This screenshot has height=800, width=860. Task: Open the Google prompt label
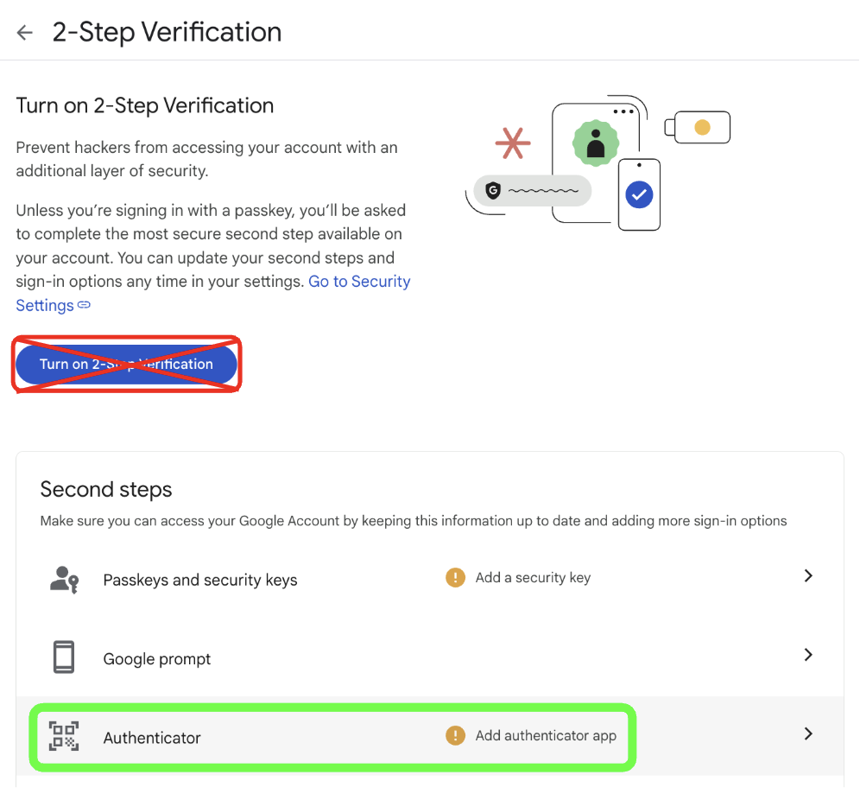(x=157, y=659)
